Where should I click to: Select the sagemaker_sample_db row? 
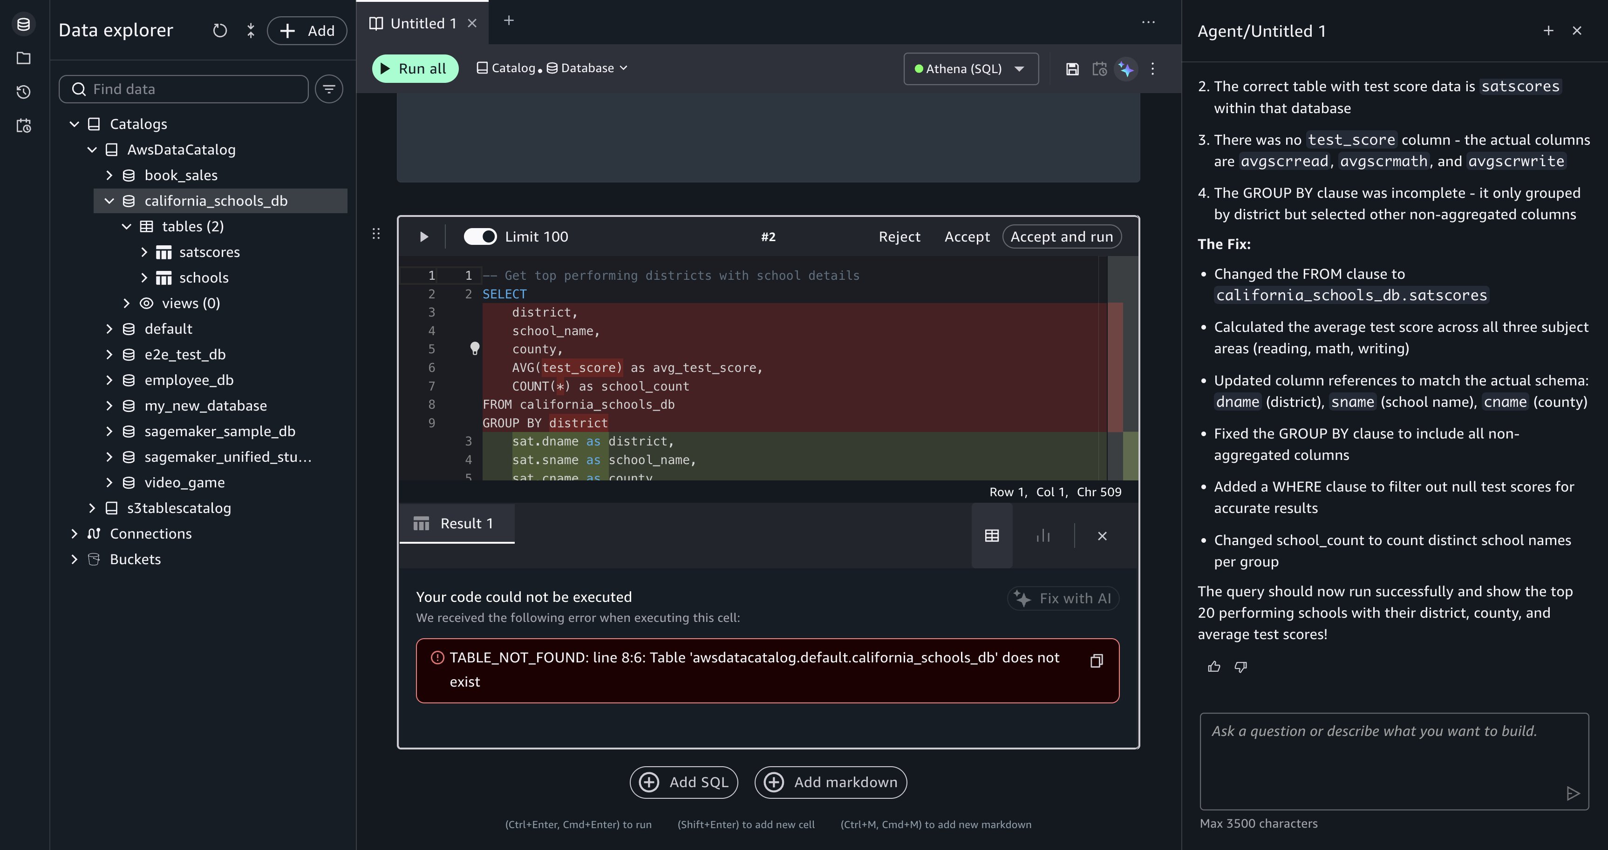tap(221, 431)
